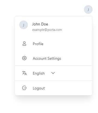The height and width of the screenshot is (113, 98).
Task: Open the Profile menu item
Action: coord(54,44)
